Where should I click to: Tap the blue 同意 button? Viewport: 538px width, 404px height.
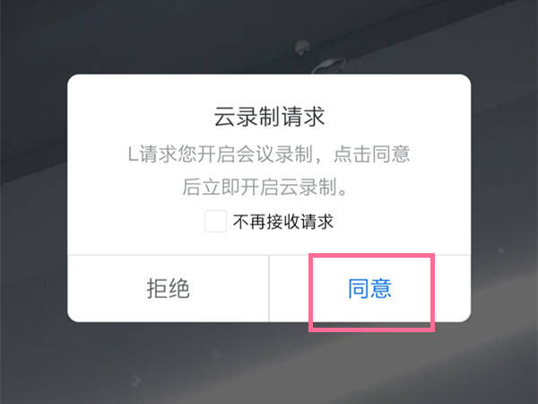(369, 289)
